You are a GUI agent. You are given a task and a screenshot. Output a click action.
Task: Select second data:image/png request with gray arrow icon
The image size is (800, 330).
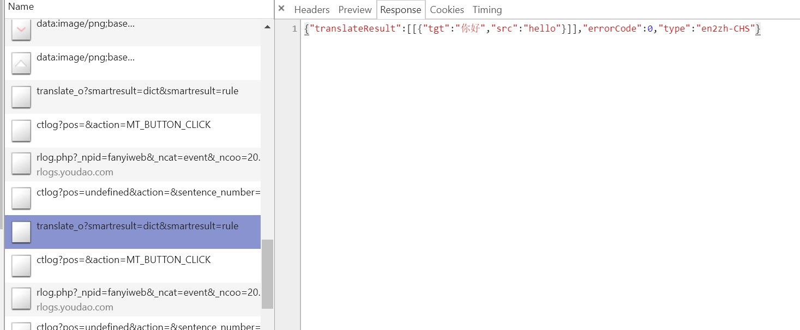click(x=133, y=63)
